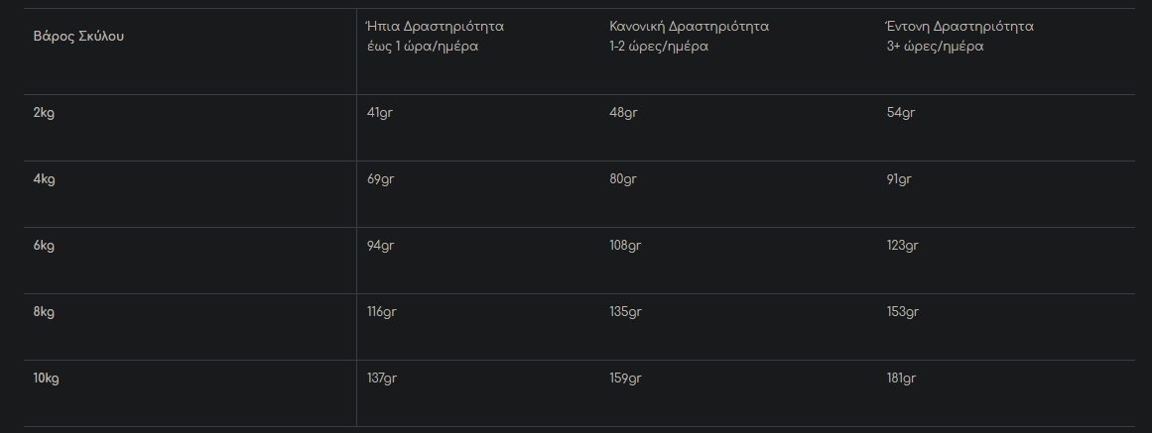Select the 4kg weight row label

pyautogui.click(x=44, y=179)
